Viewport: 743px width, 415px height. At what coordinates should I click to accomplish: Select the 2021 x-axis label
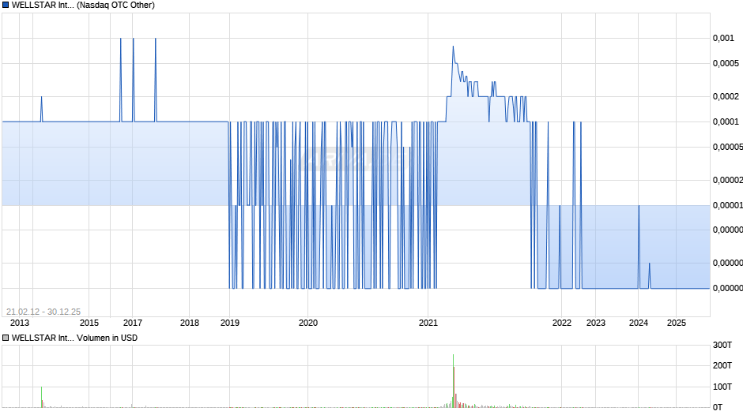pos(428,323)
